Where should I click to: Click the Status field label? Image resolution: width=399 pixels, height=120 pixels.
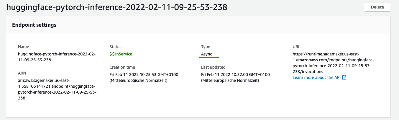click(x=115, y=47)
